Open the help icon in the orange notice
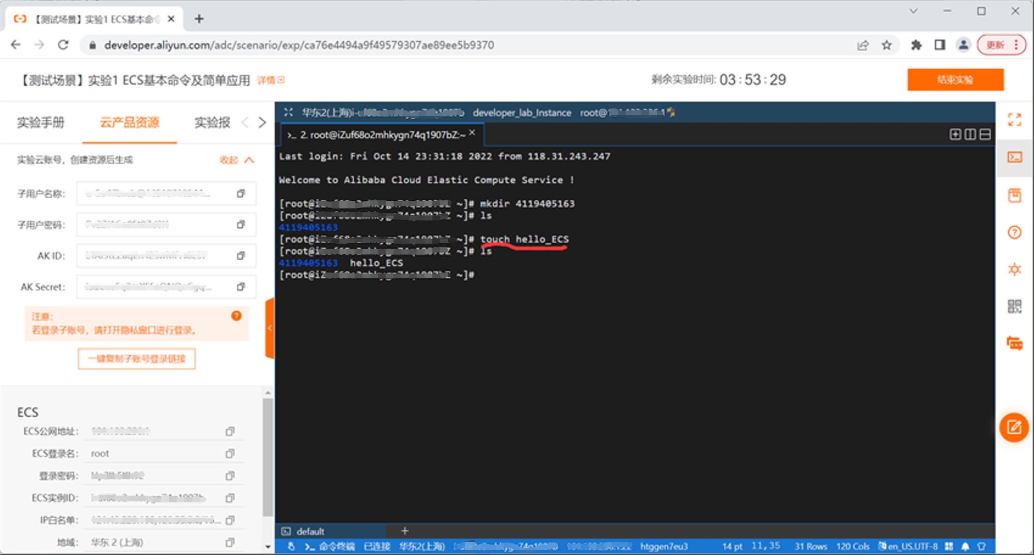The image size is (1034, 555). (x=236, y=316)
